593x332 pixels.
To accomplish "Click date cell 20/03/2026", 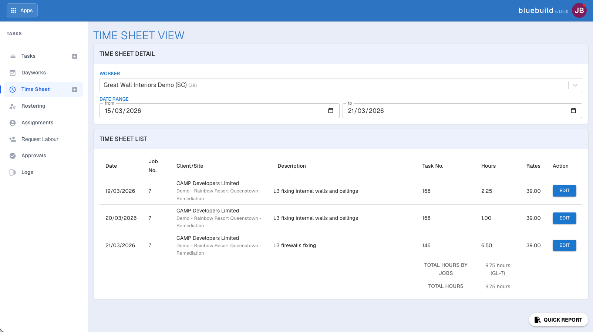I will pyautogui.click(x=121, y=218).
